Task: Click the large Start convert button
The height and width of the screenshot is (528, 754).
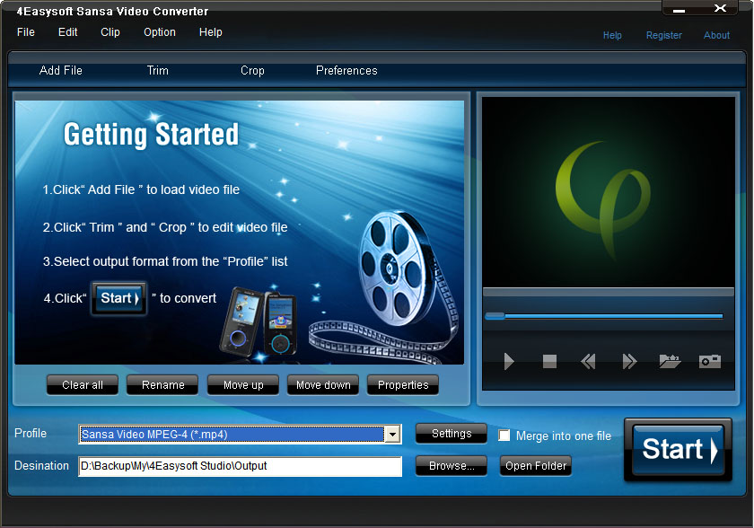Action: click(679, 450)
